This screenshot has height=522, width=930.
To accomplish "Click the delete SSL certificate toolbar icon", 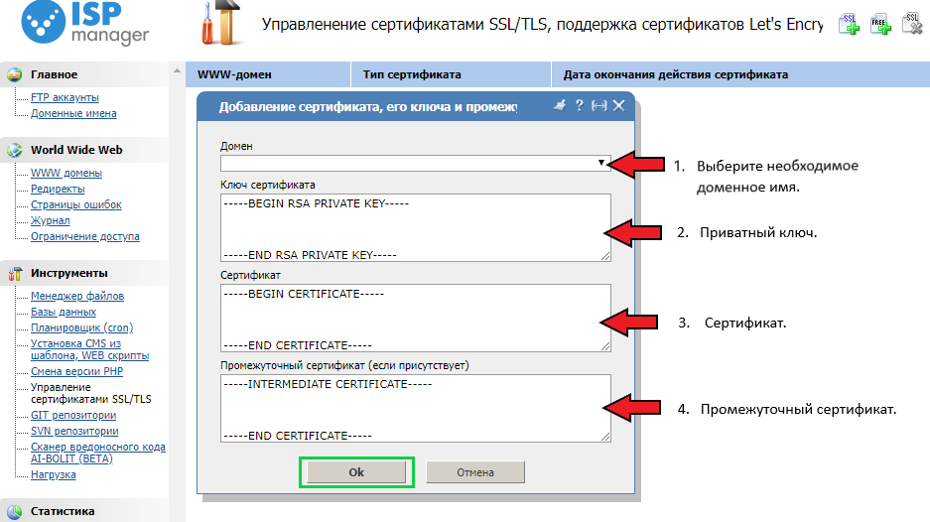I will 912,24.
